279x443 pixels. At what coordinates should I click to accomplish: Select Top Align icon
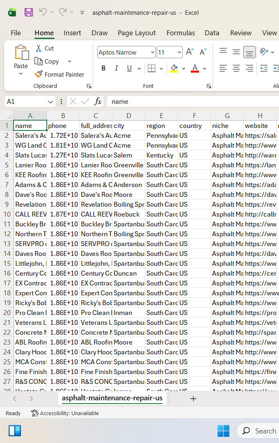click(223, 51)
